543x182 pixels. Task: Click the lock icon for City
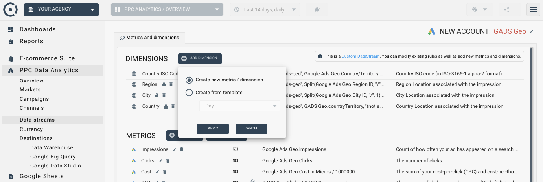(x=156, y=95)
